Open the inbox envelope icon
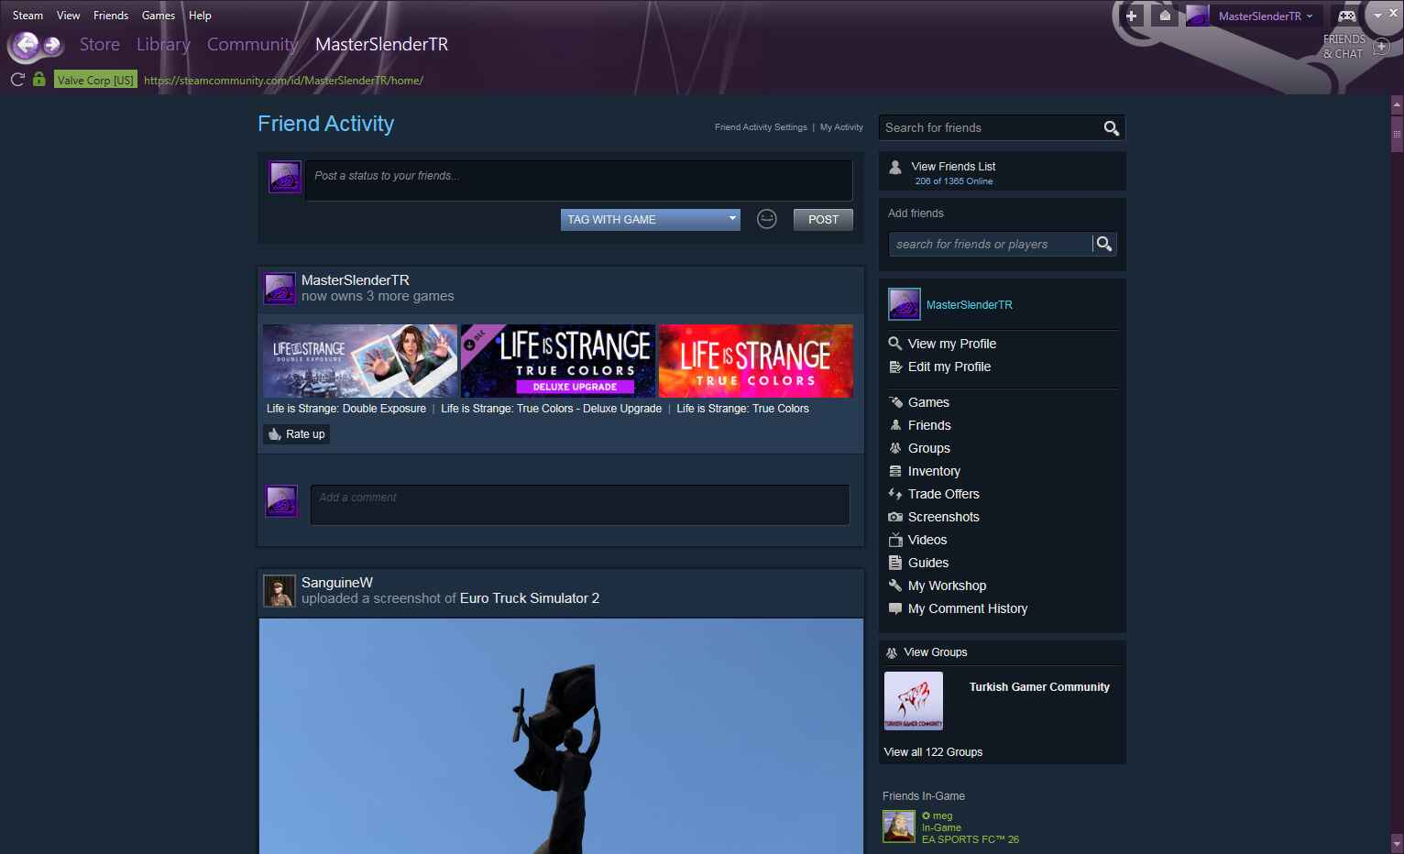The height and width of the screenshot is (854, 1404). point(1165,16)
